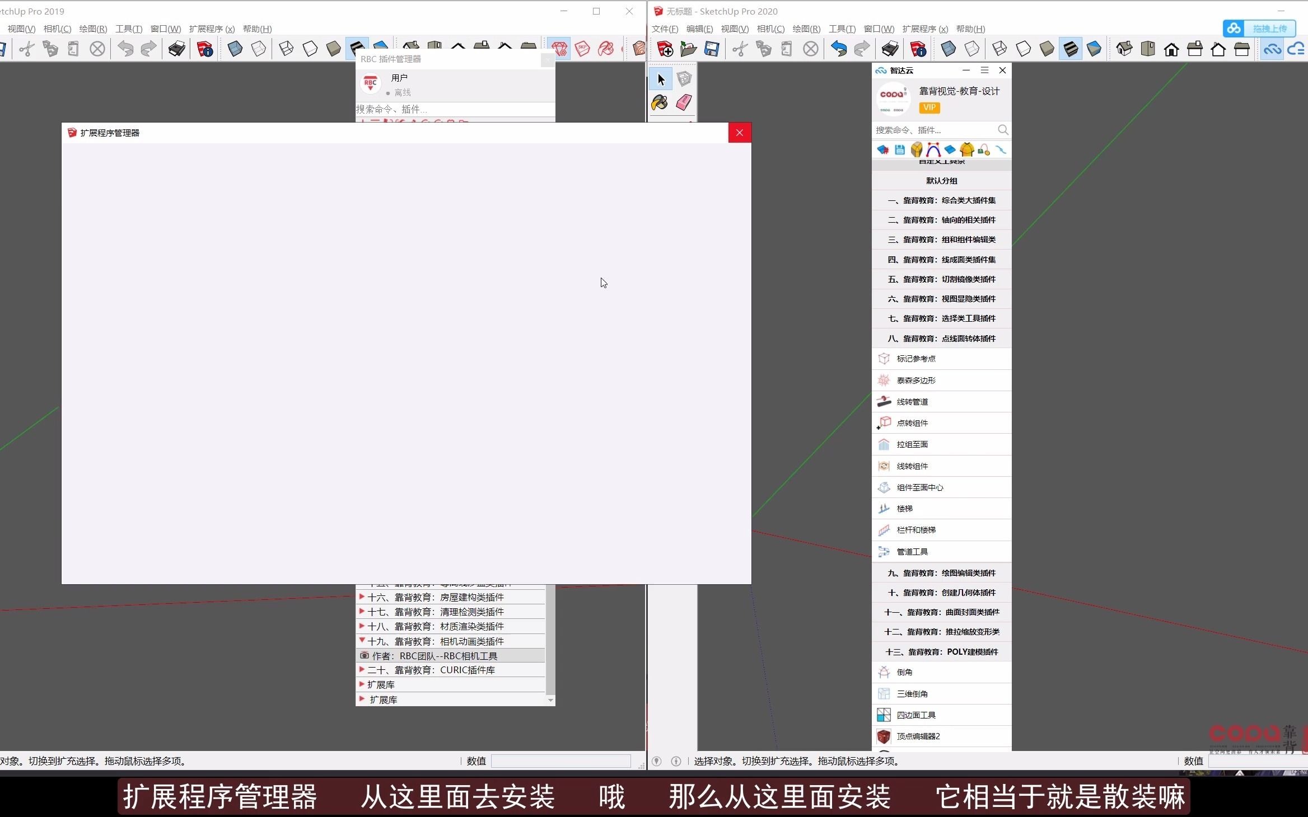Click the Model Info icon in 2020 toolbar

click(x=918, y=49)
